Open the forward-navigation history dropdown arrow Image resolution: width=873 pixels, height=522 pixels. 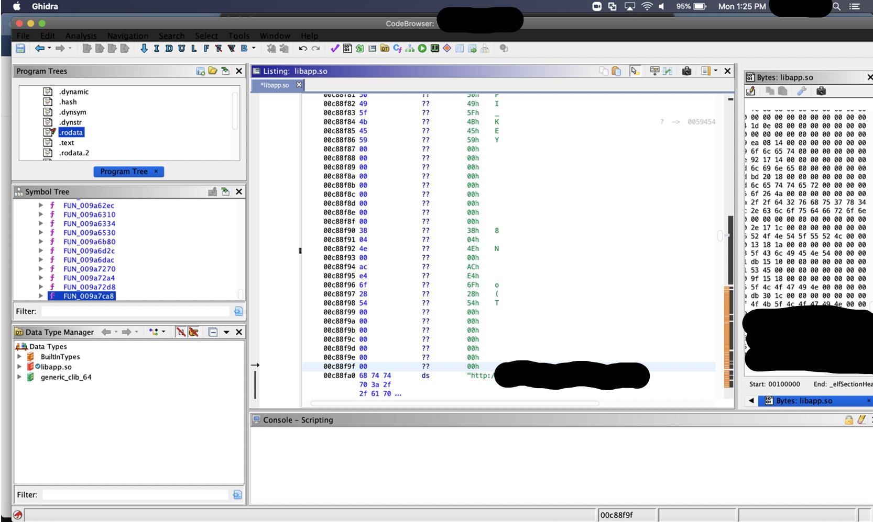(x=70, y=49)
